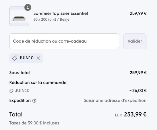Click the Réduction sur la commande heading

(x=38, y=82)
